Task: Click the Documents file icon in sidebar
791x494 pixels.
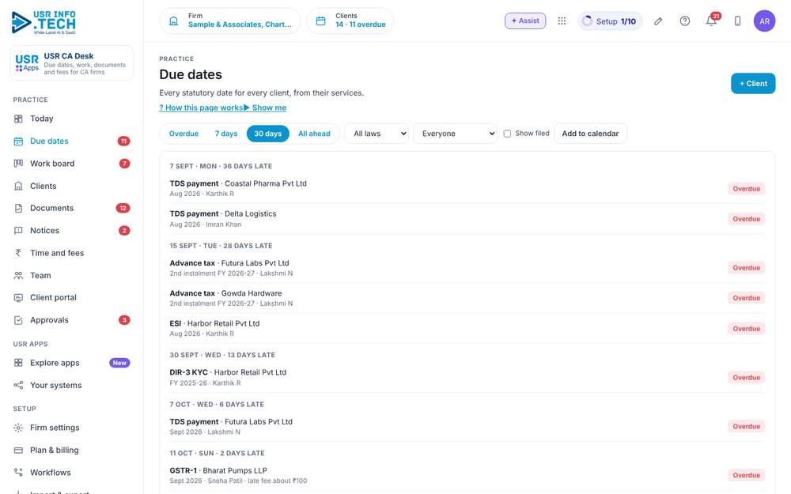Action: [18, 208]
